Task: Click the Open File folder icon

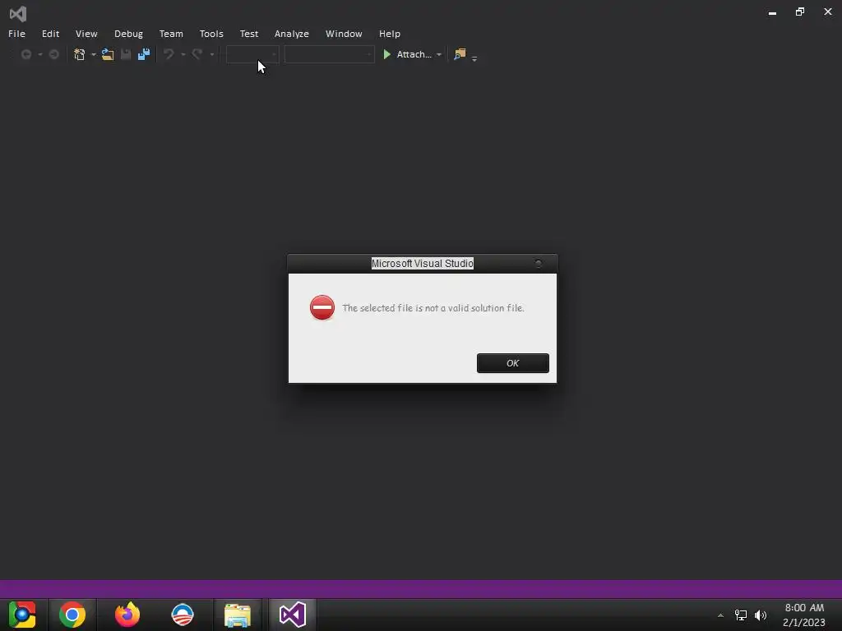Action: coord(108,54)
